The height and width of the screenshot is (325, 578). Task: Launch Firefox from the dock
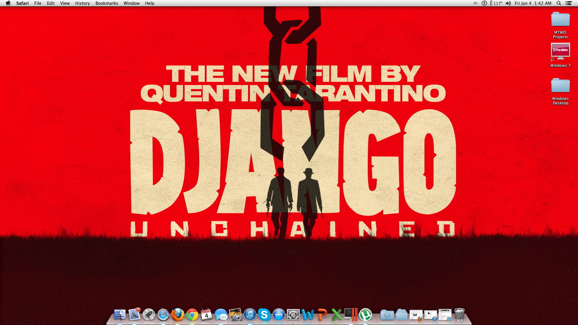pyautogui.click(x=178, y=314)
